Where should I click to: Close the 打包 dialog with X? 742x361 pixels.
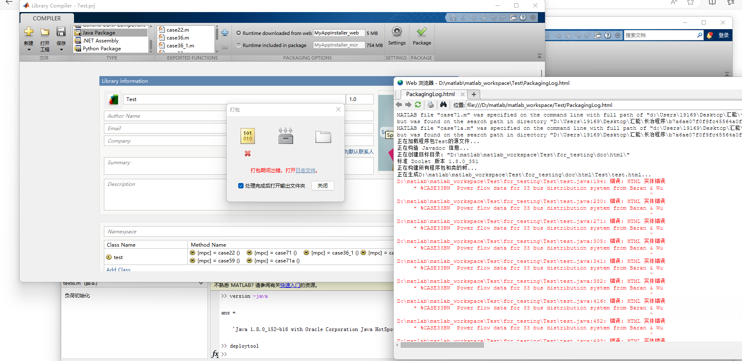tap(338, 109)
